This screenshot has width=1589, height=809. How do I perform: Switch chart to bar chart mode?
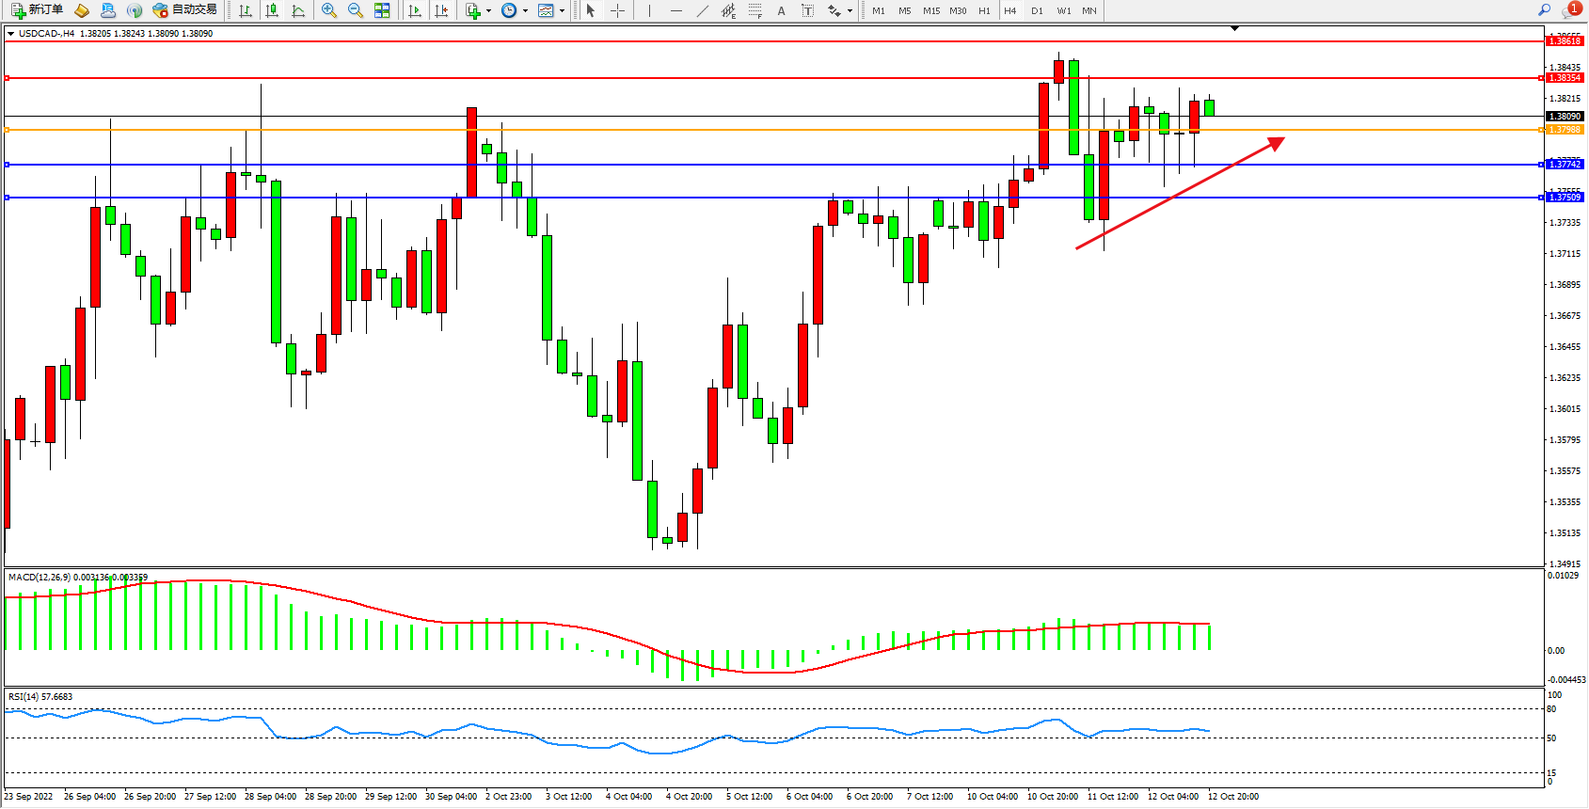click(x=246, y=10)
